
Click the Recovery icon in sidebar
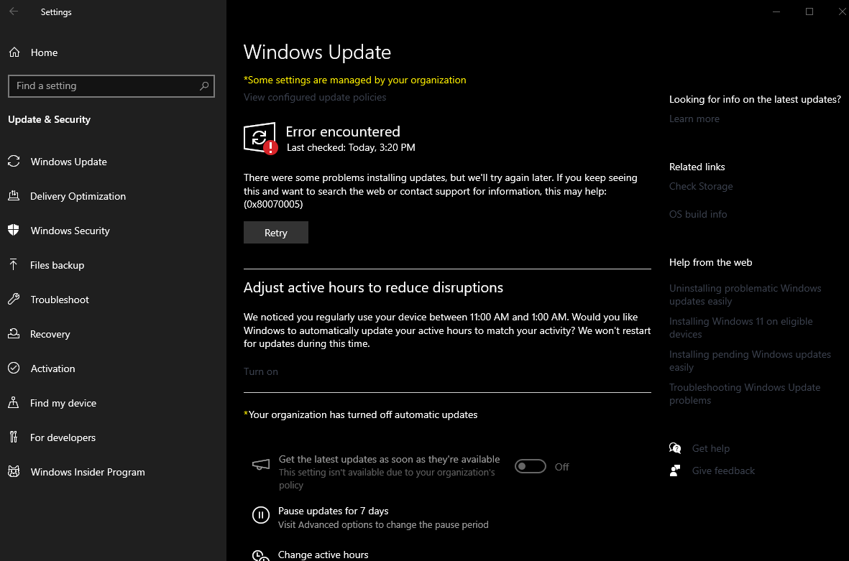tap(14, 334)
